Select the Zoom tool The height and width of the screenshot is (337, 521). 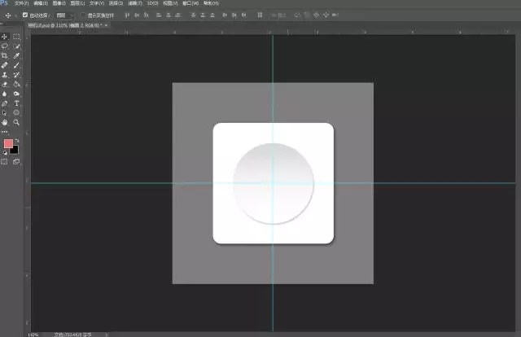click(x=16, y=122)
